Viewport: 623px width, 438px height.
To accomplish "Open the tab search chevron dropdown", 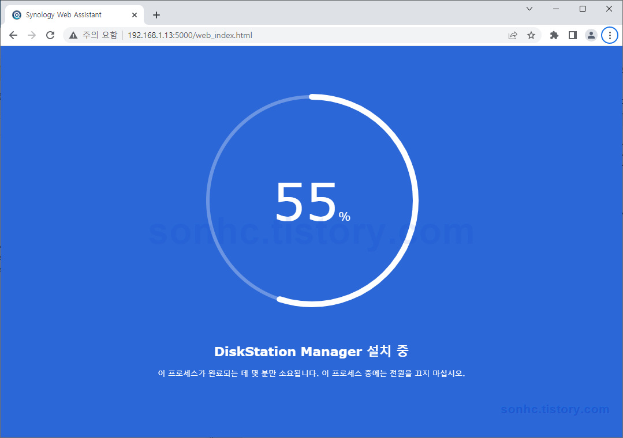I will tap(529, 9).
